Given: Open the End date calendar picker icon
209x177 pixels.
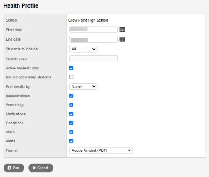Looking at the screenshot, I should [x=122, y=39].
